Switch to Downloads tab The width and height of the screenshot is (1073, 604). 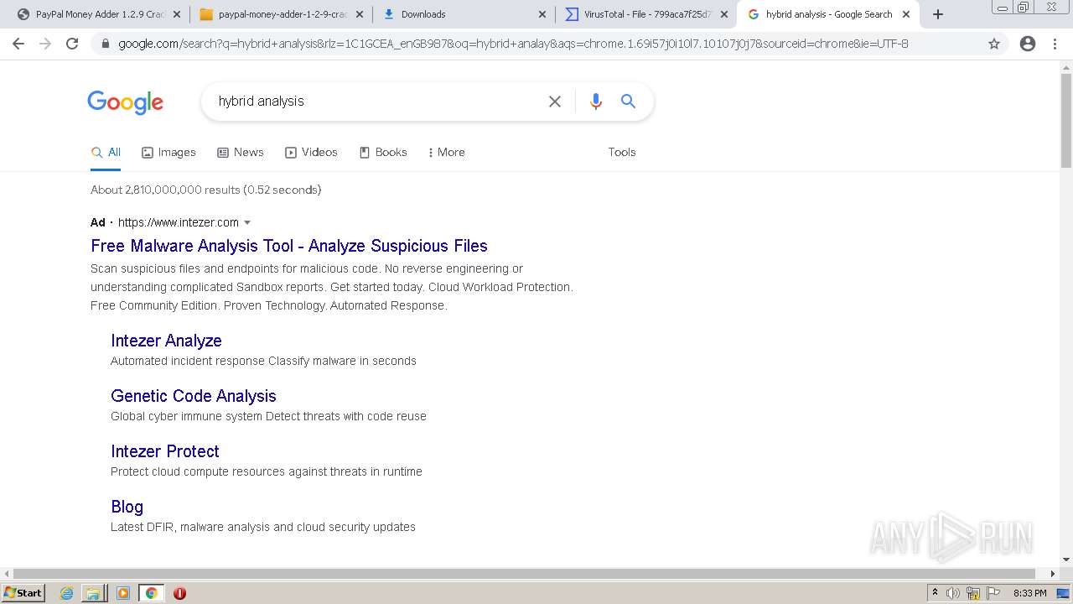coord(463,14)
